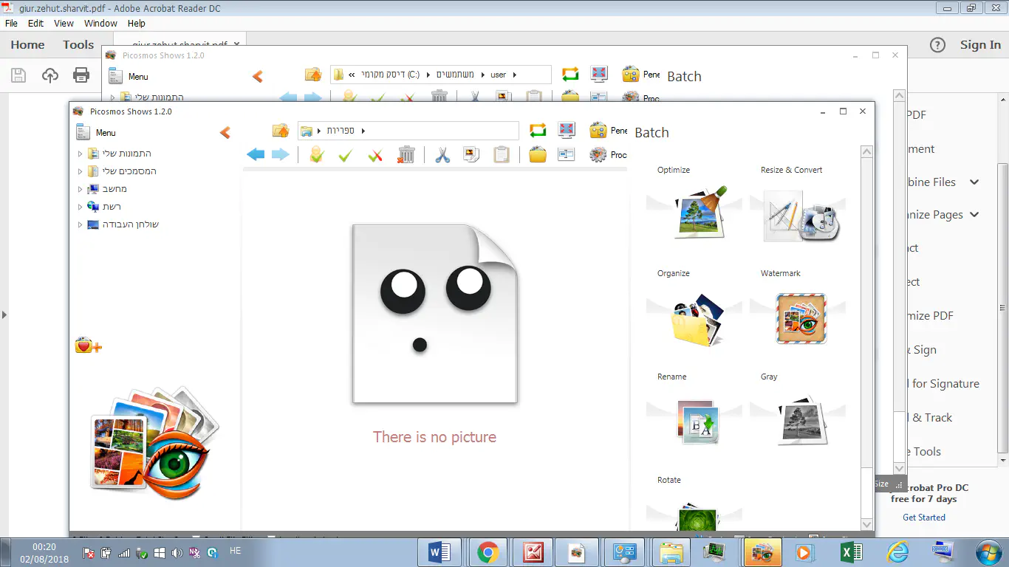
Task: Expand the התמונות שלי tree node in front window
Action: pos(80,154)
